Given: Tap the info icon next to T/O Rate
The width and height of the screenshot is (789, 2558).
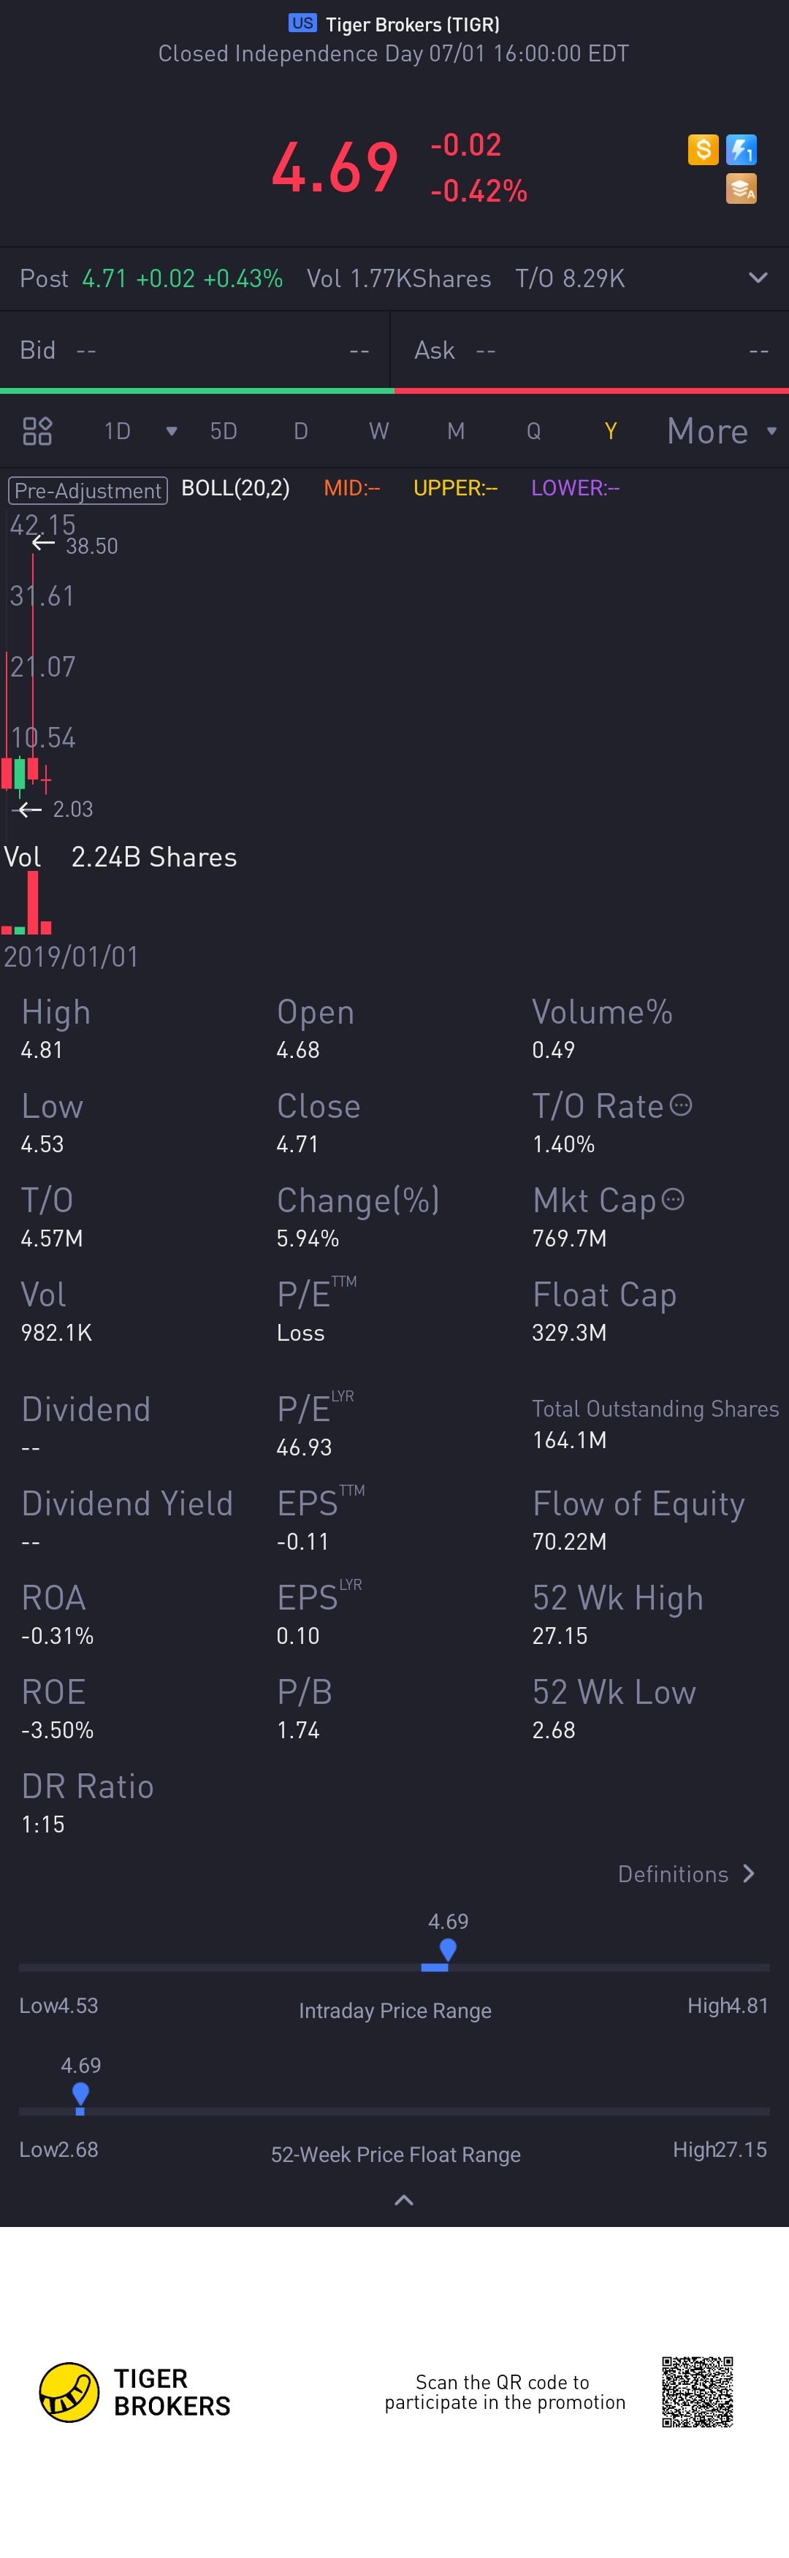Looking at the screenshot, I should tap(681, 1105).
